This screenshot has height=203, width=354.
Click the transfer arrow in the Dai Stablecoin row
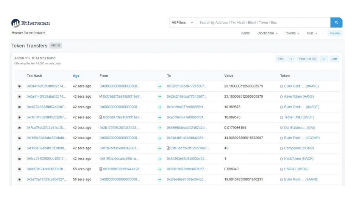point(160,128)
